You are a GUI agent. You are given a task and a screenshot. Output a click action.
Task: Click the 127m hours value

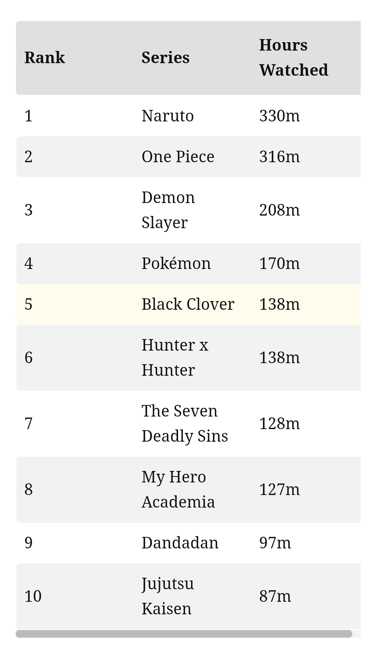pyautogui.click(x=279, y=489)
